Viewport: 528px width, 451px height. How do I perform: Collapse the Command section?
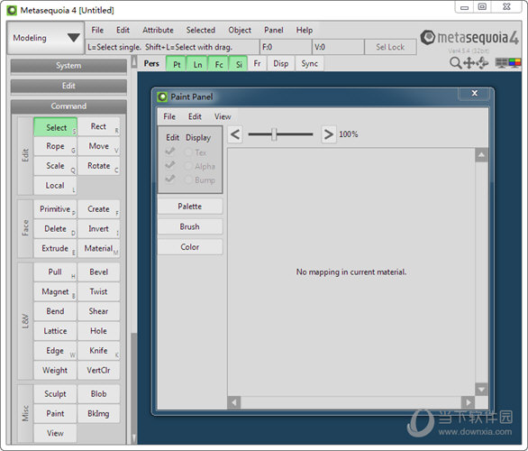click(x=68, y=106)
